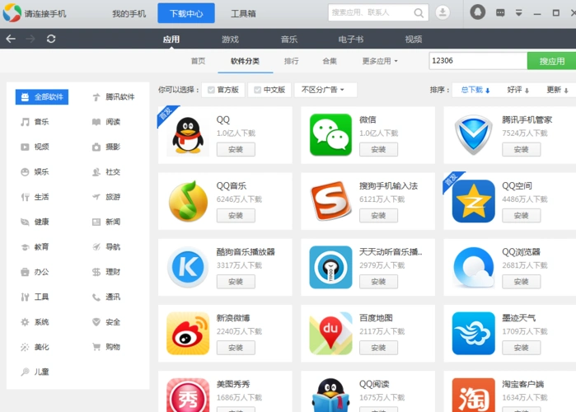The height and width of the screenshot is (412, 576).
Task: Switch to the 视频 section
Action: [x=414, y=40]
